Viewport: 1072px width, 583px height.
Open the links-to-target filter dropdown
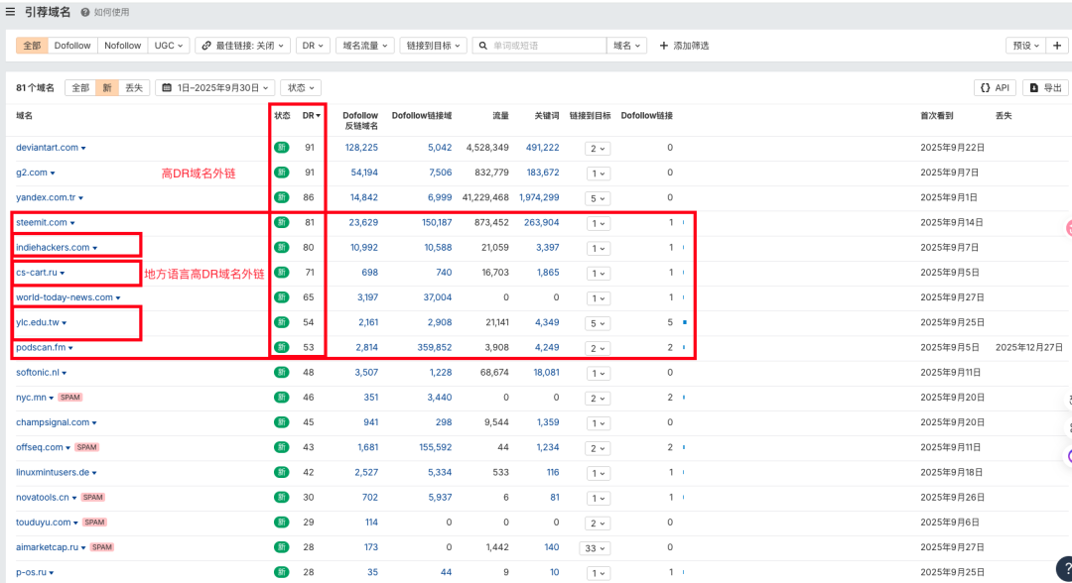[x=434, y=46]
